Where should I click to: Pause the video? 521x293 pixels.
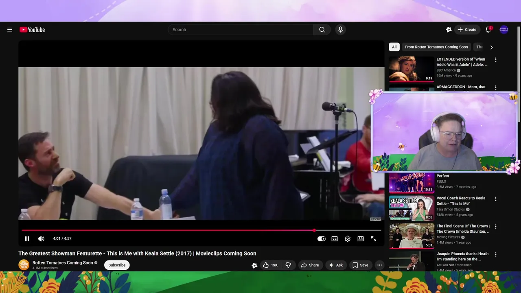pos(27,239)
